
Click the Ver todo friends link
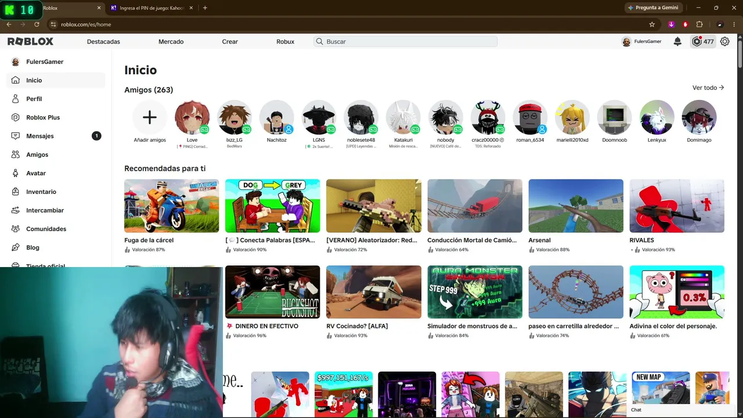pos(708,88)
